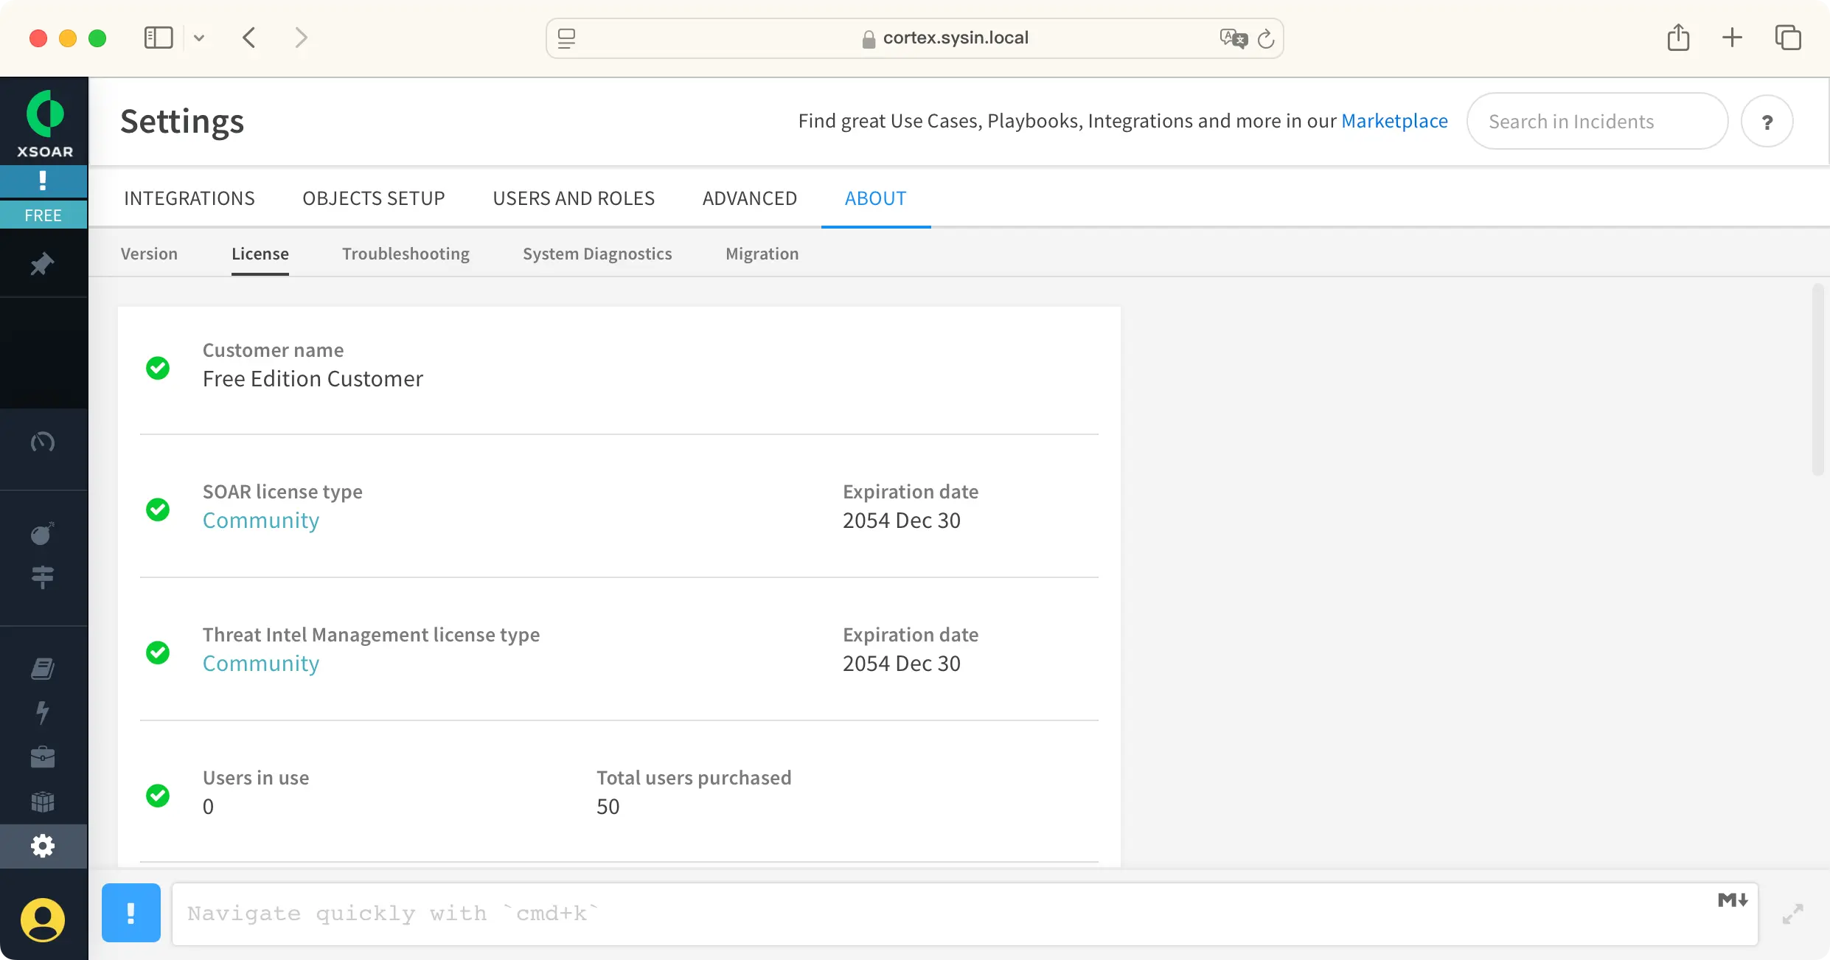The height and width of the screenshot is (960, 1830).
Task: Click the Navigate quickly command input
Action: pyautogui.click(x=964, y=914)
